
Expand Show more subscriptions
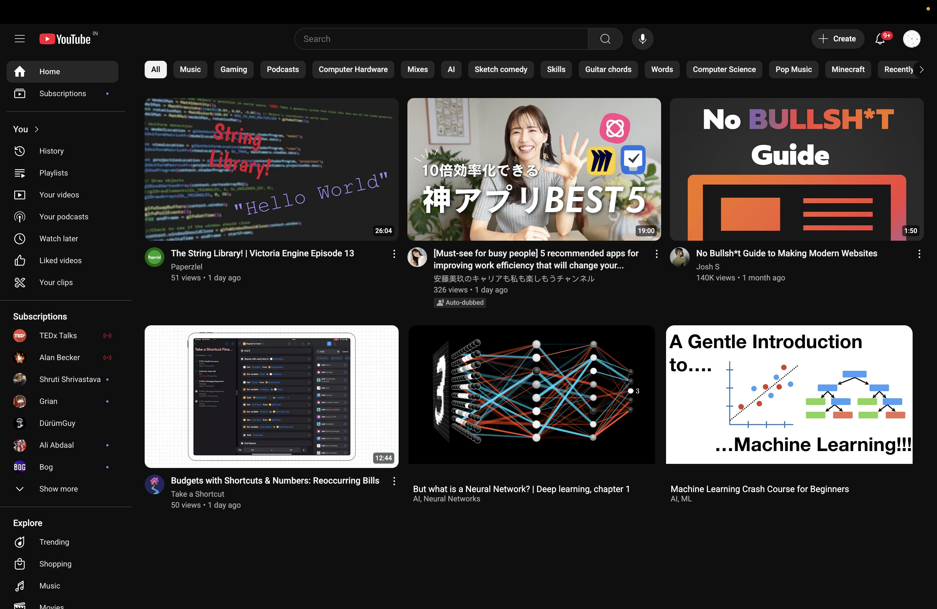point(58,489)
